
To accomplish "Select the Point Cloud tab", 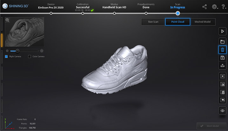I will pos(178,22).
